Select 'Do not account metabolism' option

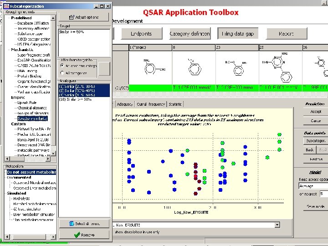[31, 172]
